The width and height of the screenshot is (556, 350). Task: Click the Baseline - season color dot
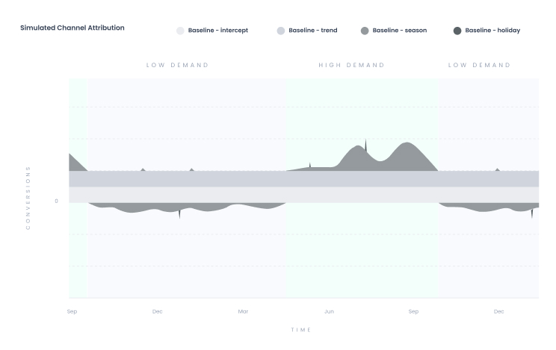click(x=365, y=31)
